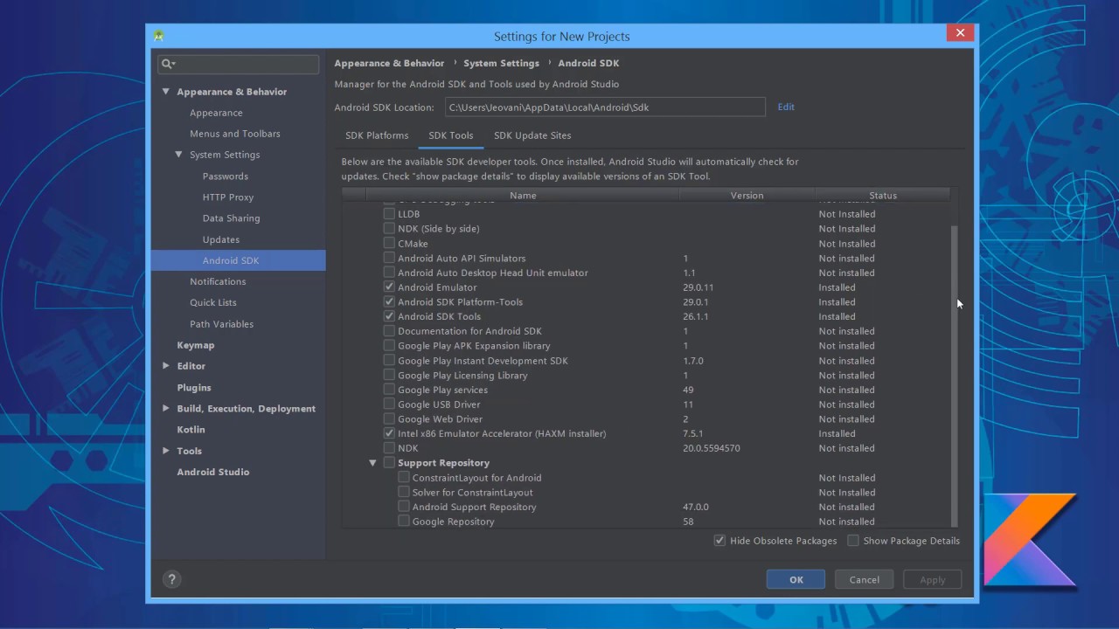Select Android SDK in the tree

(x=231, y=260)
